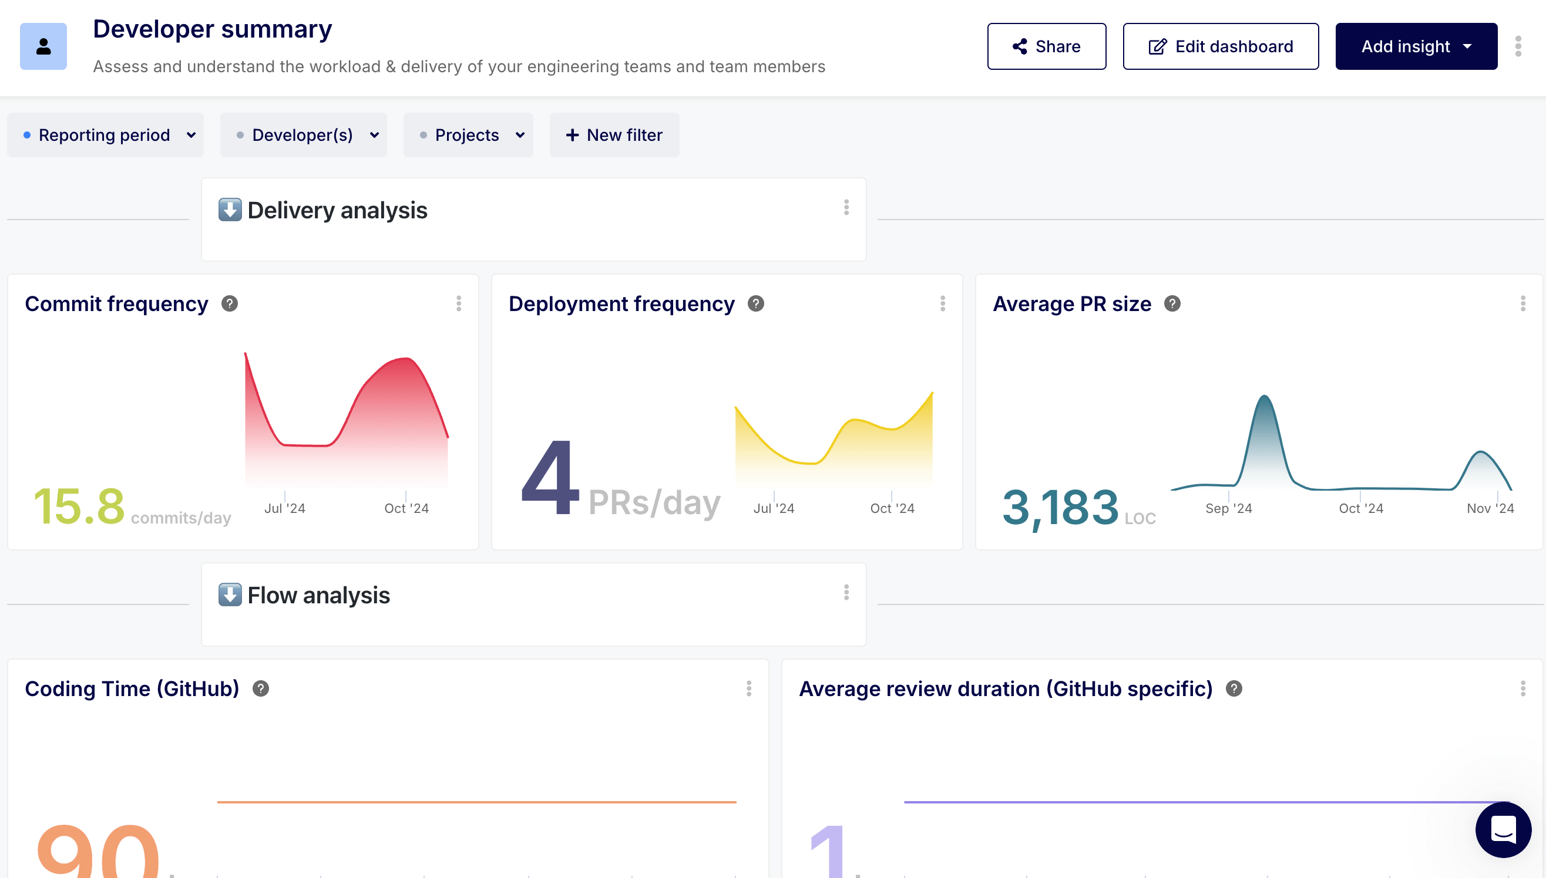This screenshot has height=878, width=1546.
Task: Click help icon next to Average PR size
Action: tap(1172, 303)
